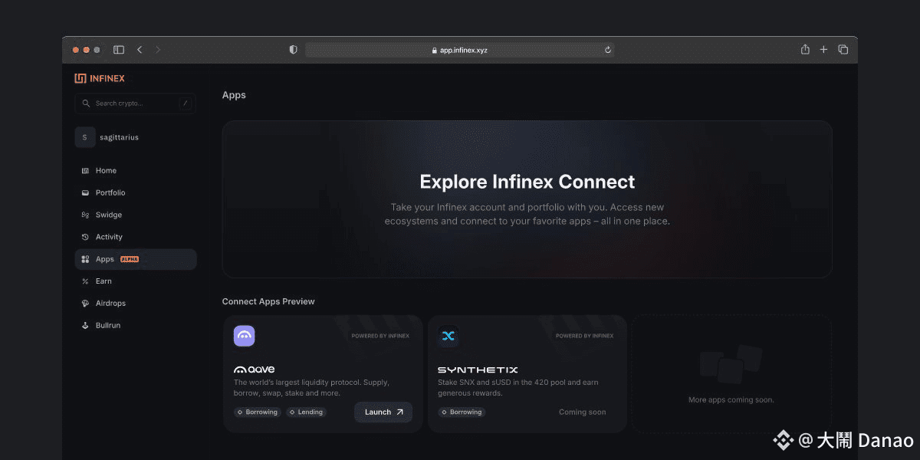This screenshot has width=920, height=460.
Task: Open a new tab with plus icon
Action: tap(824, 50)
